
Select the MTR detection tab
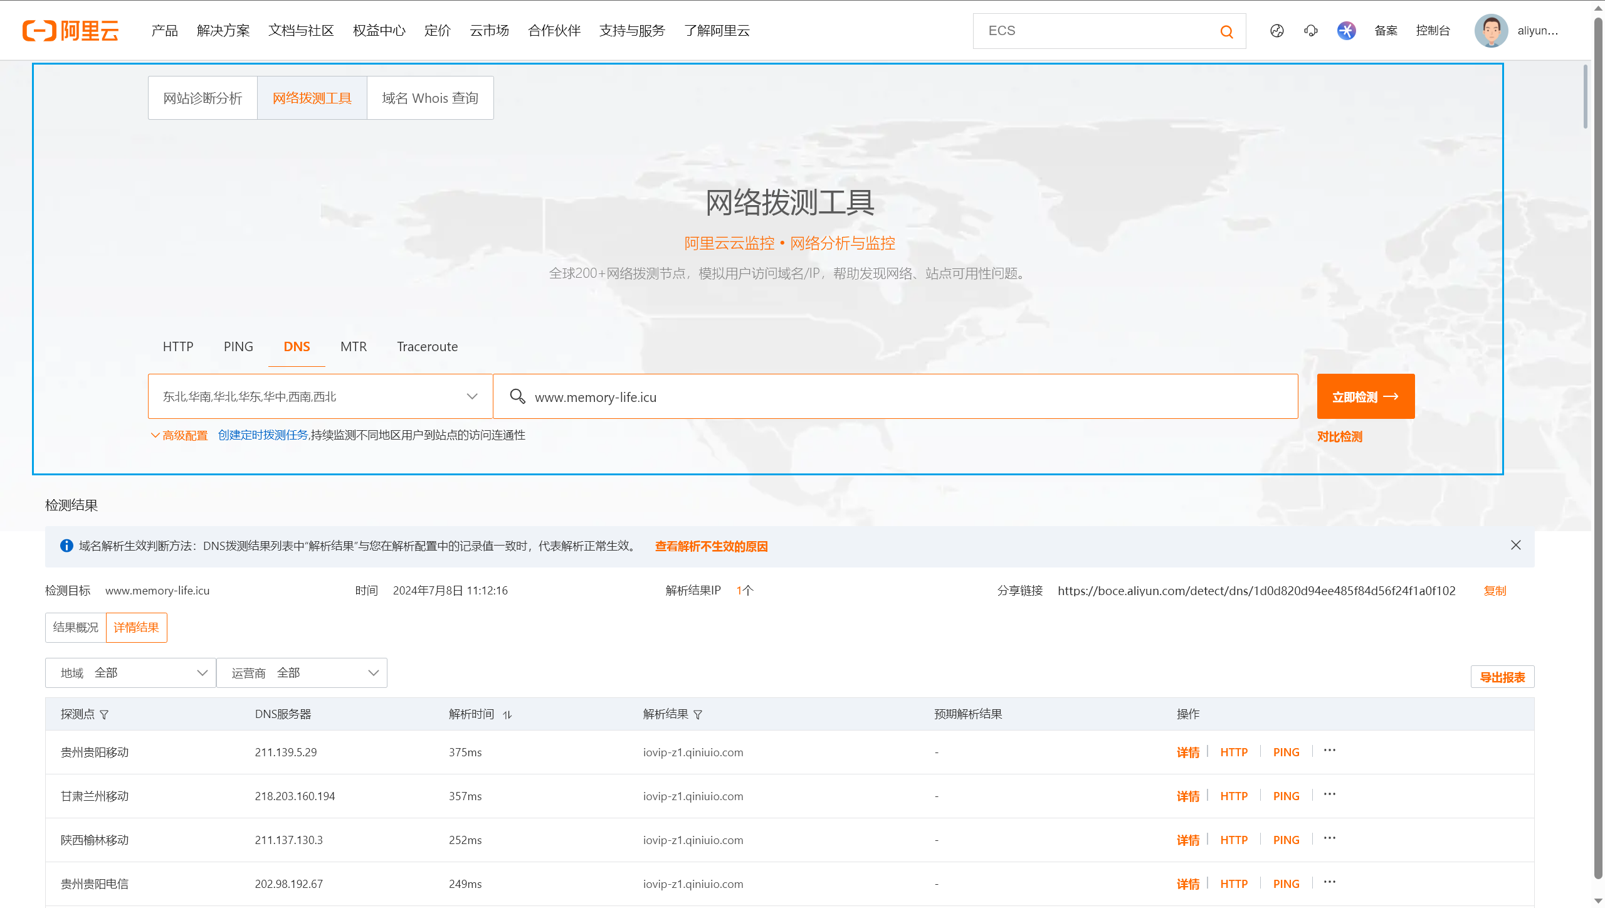point(354,347)
